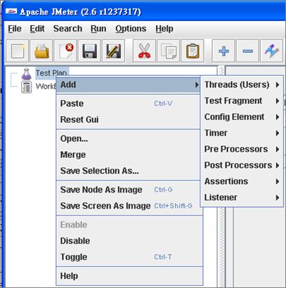
Task: Click the JMeter title bar logo icon
Action: pos(11,11)
